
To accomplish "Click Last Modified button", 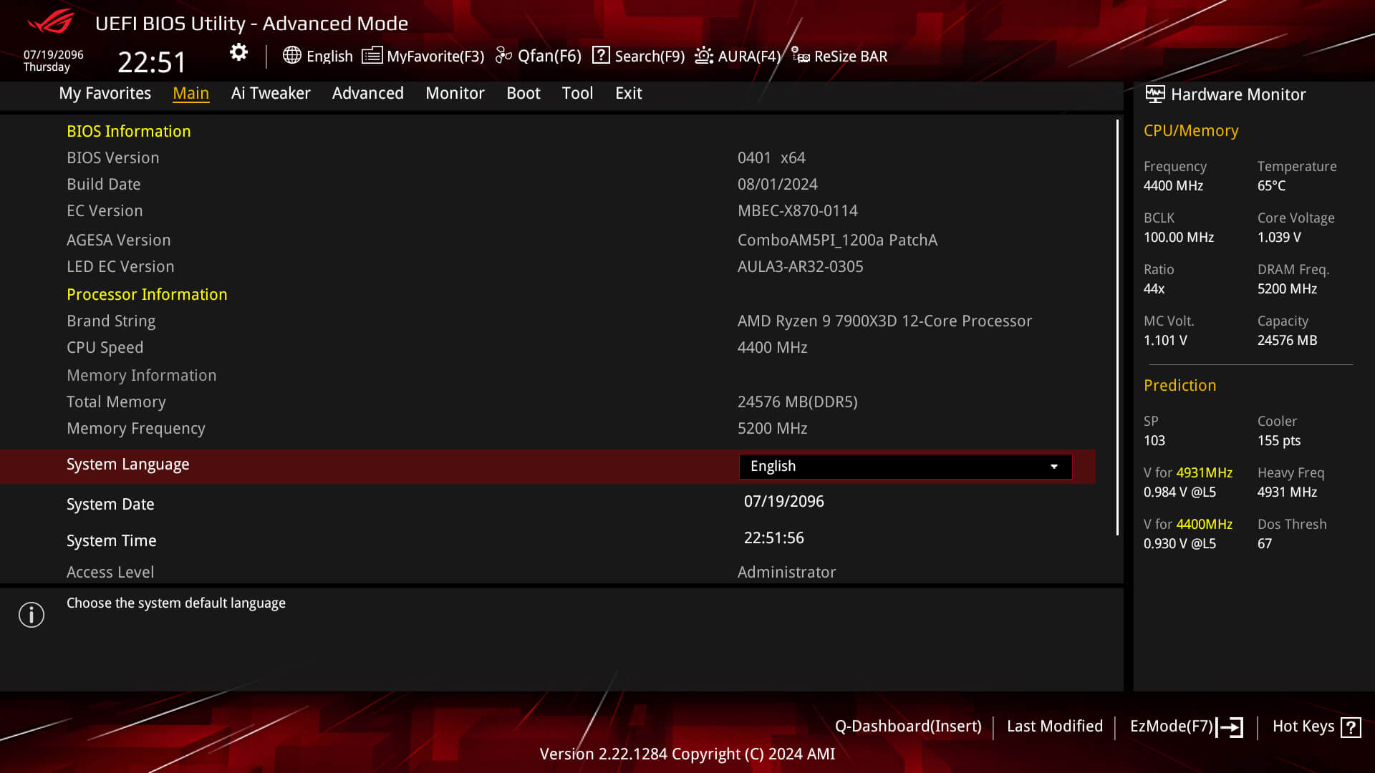I will (x=1055, y=726).
